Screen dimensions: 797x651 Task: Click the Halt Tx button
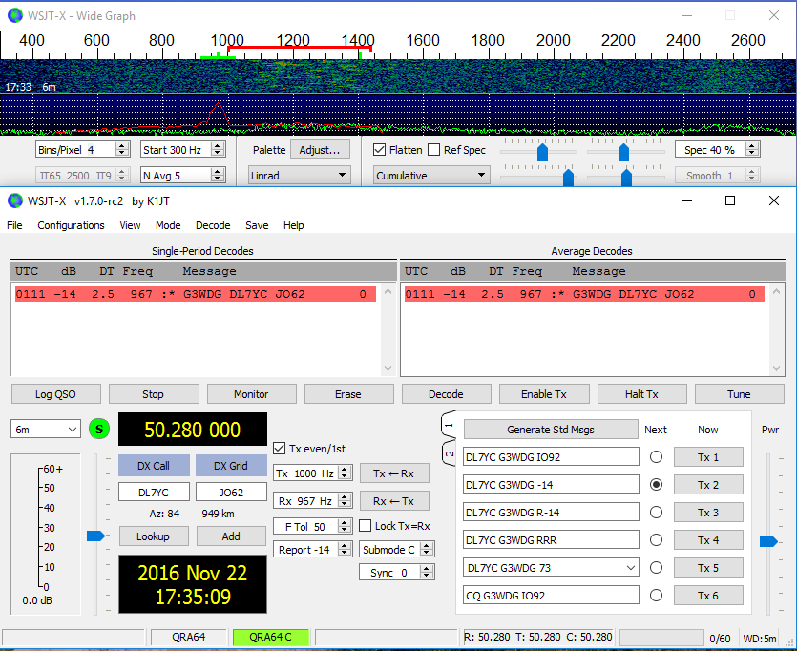tap(641, 394)
